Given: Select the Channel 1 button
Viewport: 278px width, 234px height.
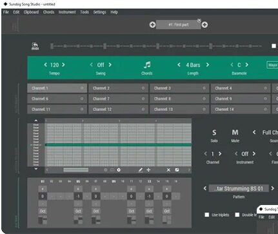Looking at the screenshot, I should coord(57,88).
